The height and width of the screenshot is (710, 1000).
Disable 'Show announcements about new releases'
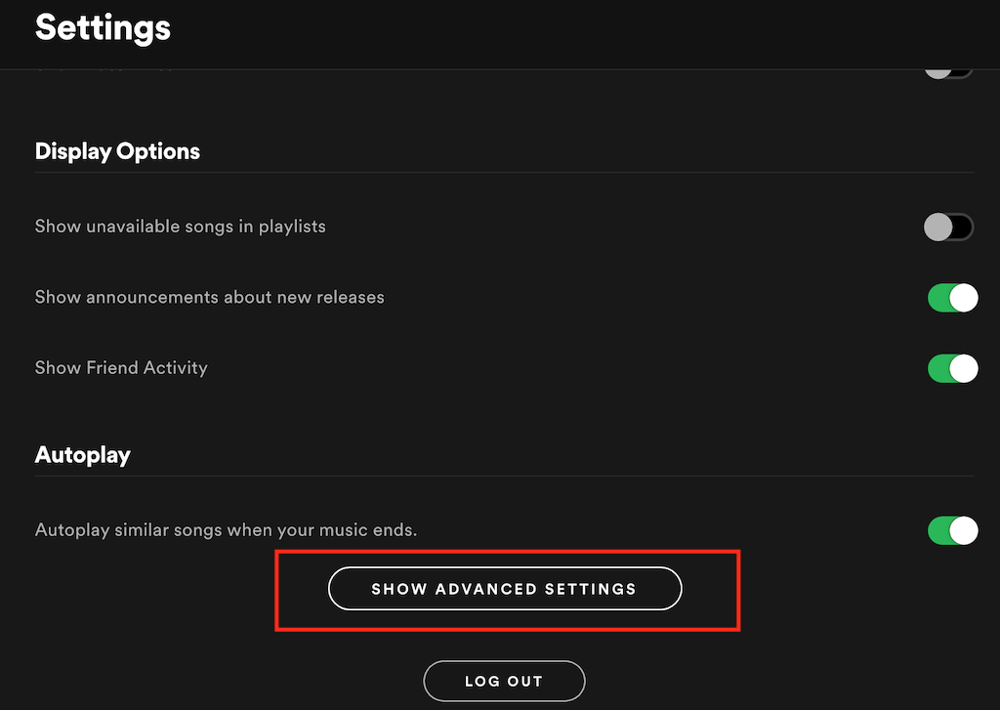[x=953, y=297]
